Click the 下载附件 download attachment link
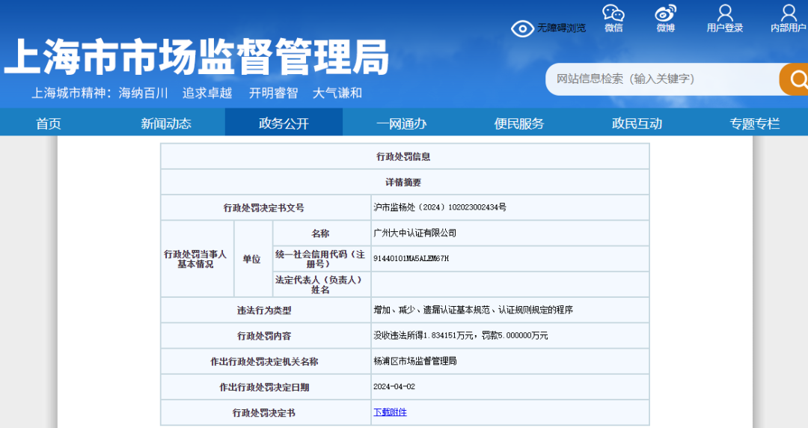808x428 pixels. point(390,412)
